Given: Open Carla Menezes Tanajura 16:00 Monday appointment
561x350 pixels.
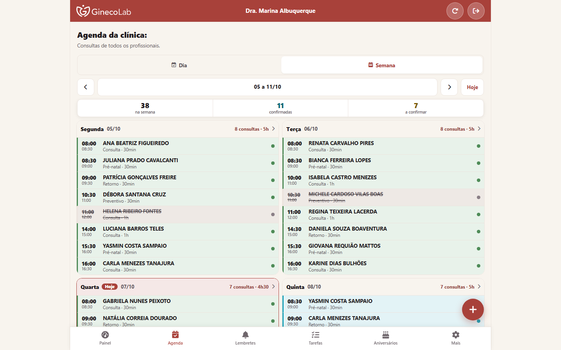Looking at the screenshot, I should click(178, 266).
